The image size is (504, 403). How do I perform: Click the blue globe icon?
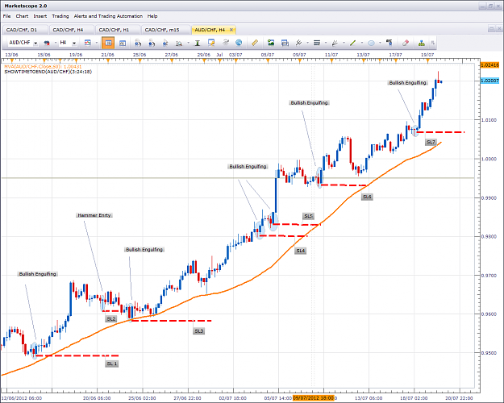tap(239, 43)
